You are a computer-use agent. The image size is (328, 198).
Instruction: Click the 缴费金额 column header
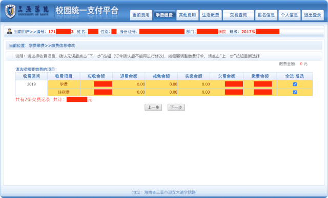coord(260,76)
